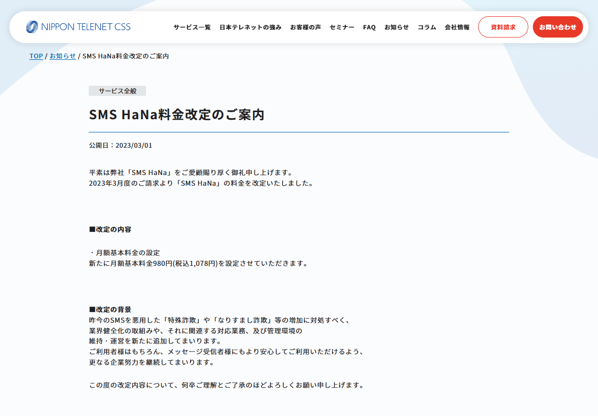Screen dimensions: 598x416
Task: Click the line beginning 業界健全化の取組みや
Action: pos(196,331)
